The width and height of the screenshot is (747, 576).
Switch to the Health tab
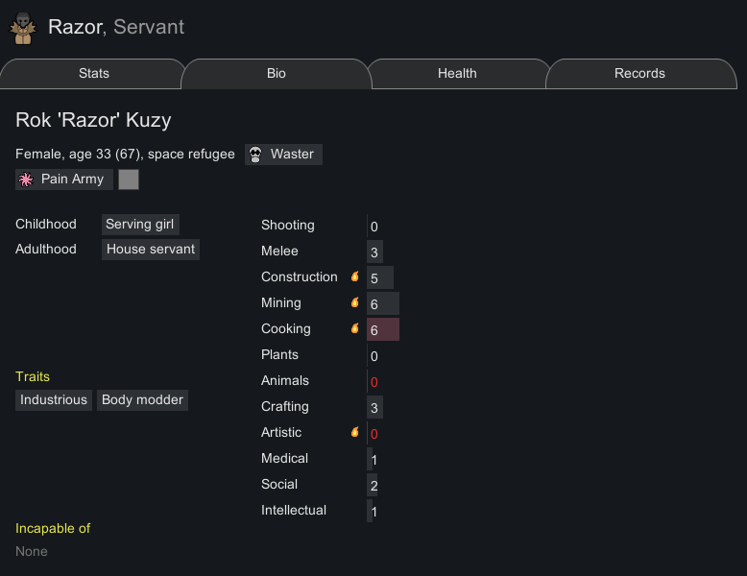[457, 73]
